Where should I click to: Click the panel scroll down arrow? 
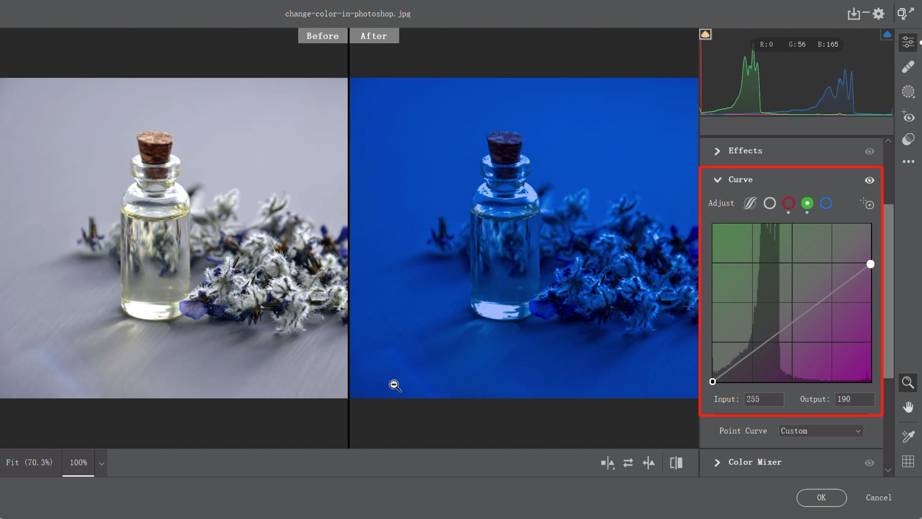pos(888,470)
